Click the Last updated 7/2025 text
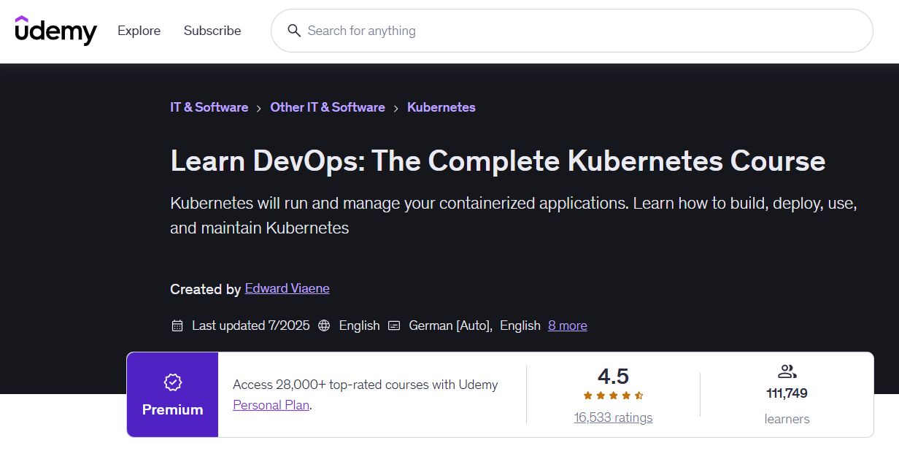The image size is (899, 451). pos(251,325)
